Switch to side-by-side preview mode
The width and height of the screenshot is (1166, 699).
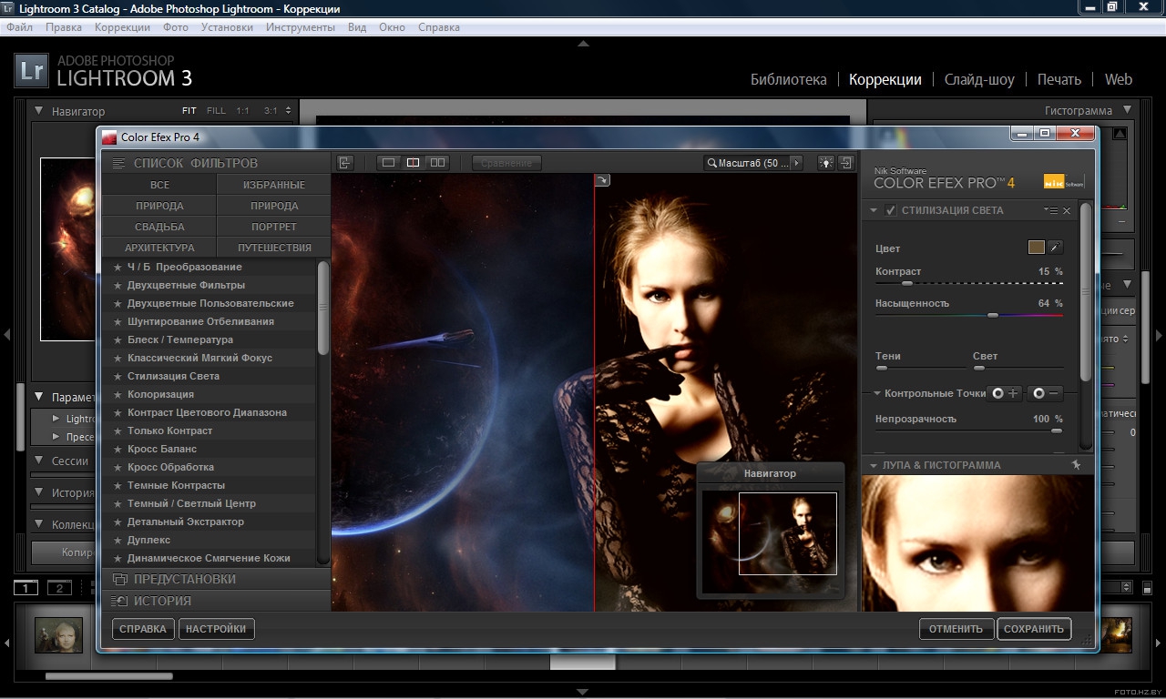(x=437, y=163)
